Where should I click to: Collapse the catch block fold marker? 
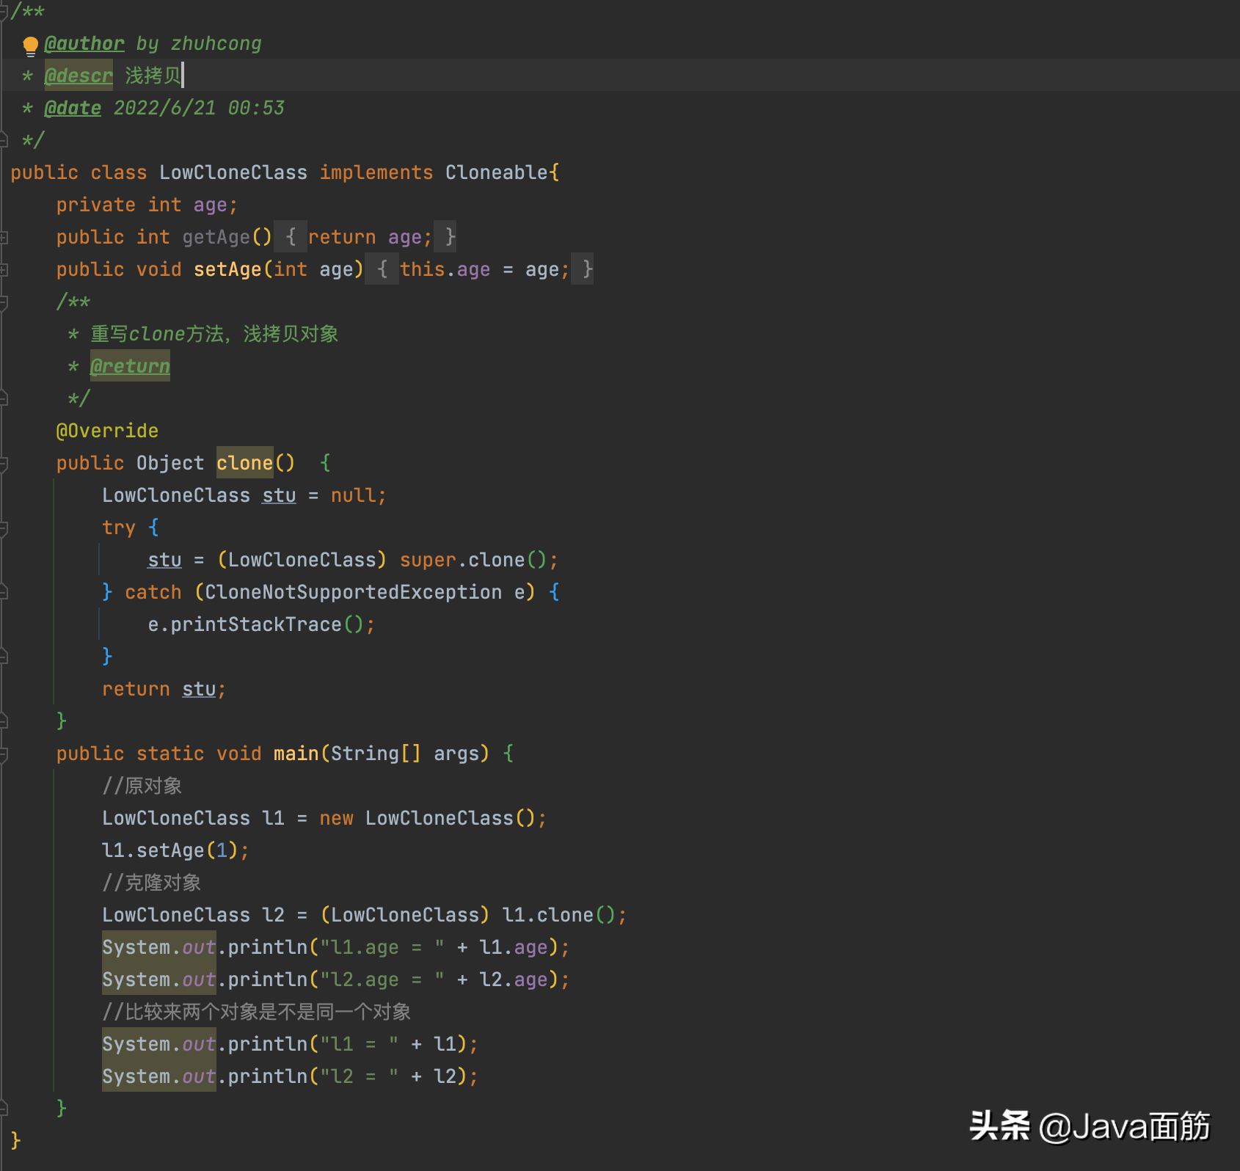click(4, 592)
